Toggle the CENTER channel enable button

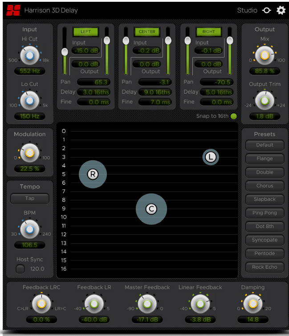[x=147, y=32]
